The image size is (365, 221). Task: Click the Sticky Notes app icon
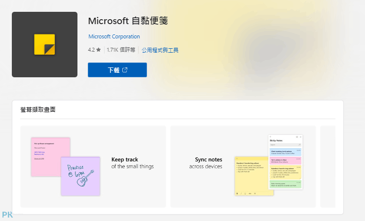click(x=44, y=44)
